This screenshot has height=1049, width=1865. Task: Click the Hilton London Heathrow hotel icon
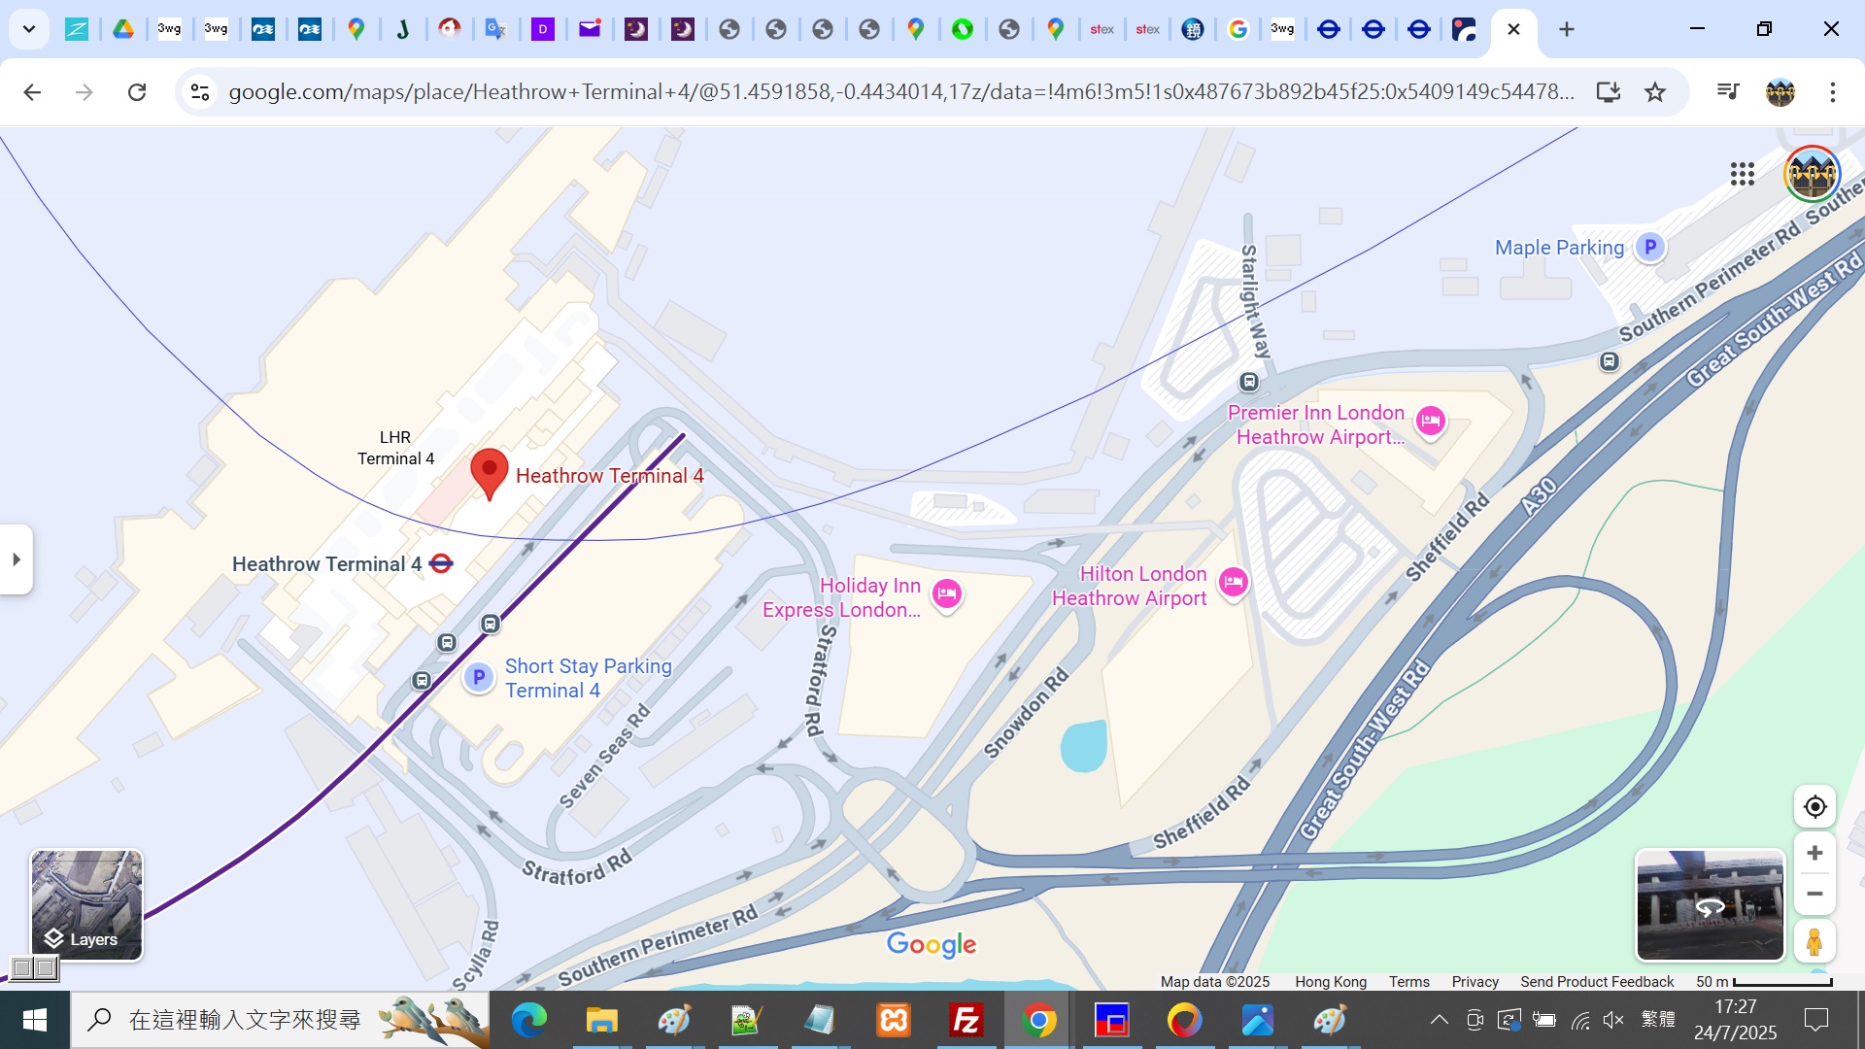pos(1234,583)
